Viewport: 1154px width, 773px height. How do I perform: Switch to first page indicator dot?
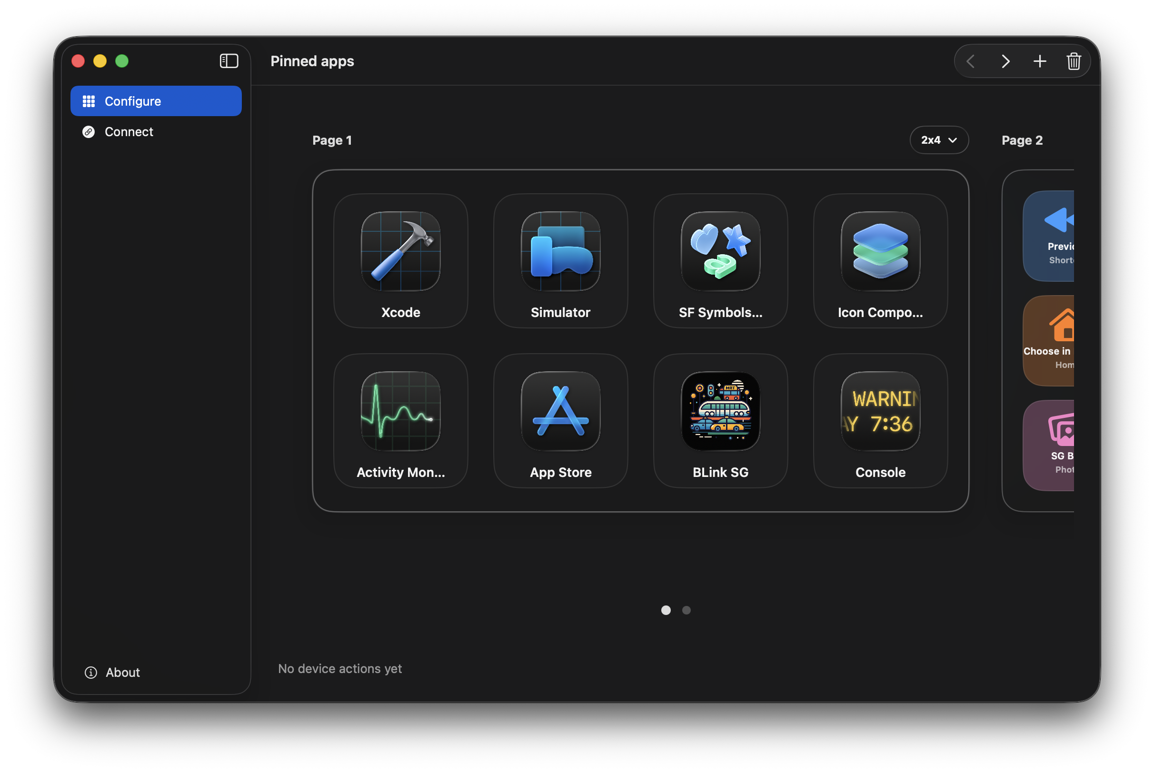coord(666,610)
